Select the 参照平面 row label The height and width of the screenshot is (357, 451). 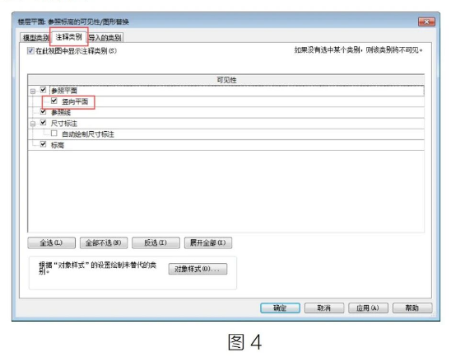[x=64, y=91]
